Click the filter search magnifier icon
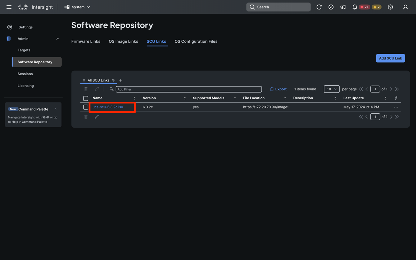Image resolution: width=416 pixels, height=260 pixels. [111, 89]
